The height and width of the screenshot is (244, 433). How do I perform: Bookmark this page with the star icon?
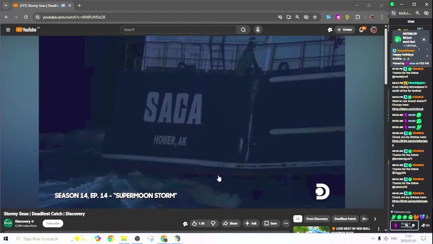[315, 17]
